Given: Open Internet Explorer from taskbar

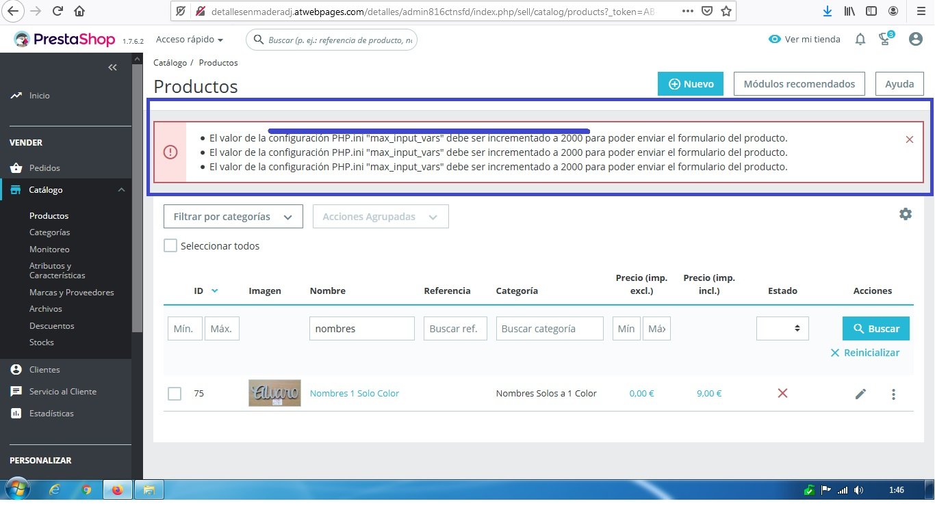Looking at the screenshot, I should [55, 489].
